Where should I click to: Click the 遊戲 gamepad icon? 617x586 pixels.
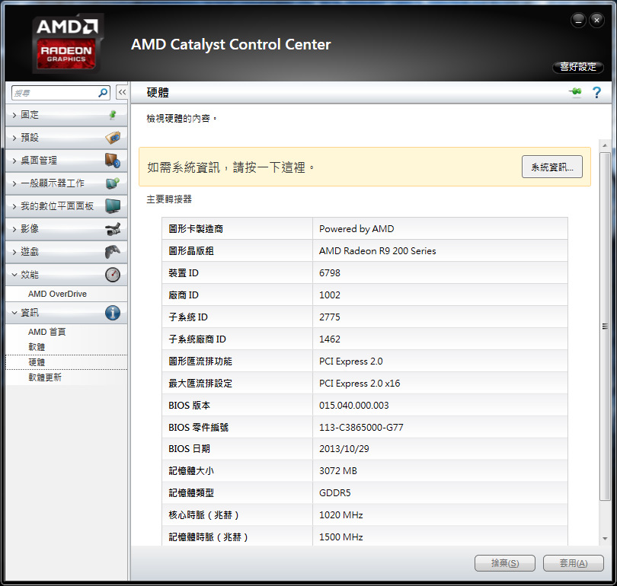[x=113, y=252]
